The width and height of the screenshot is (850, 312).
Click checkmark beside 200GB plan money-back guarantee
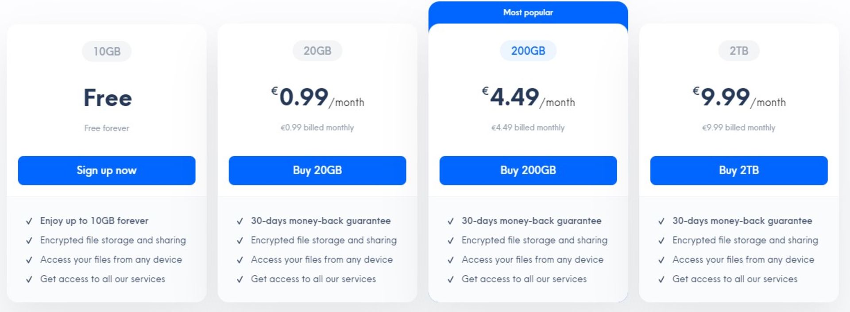451,221
